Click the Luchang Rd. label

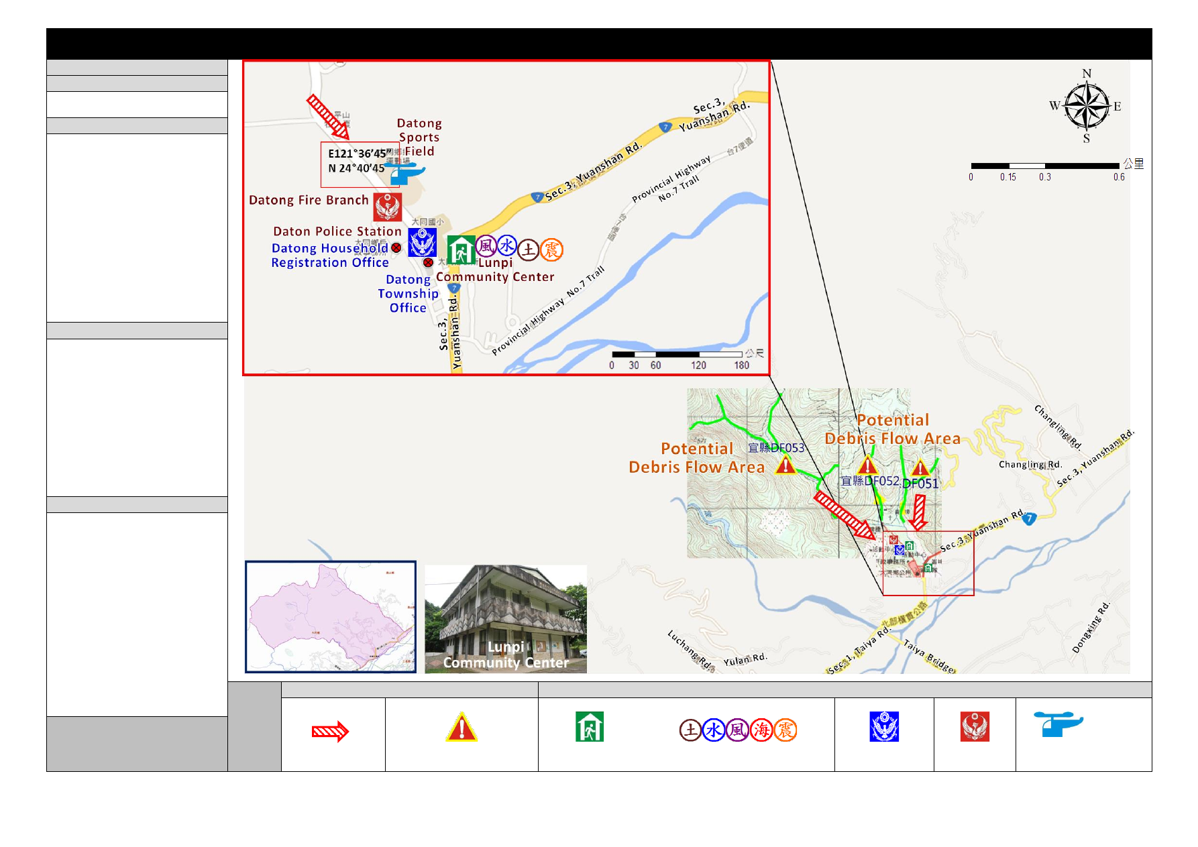click(690, 650)
